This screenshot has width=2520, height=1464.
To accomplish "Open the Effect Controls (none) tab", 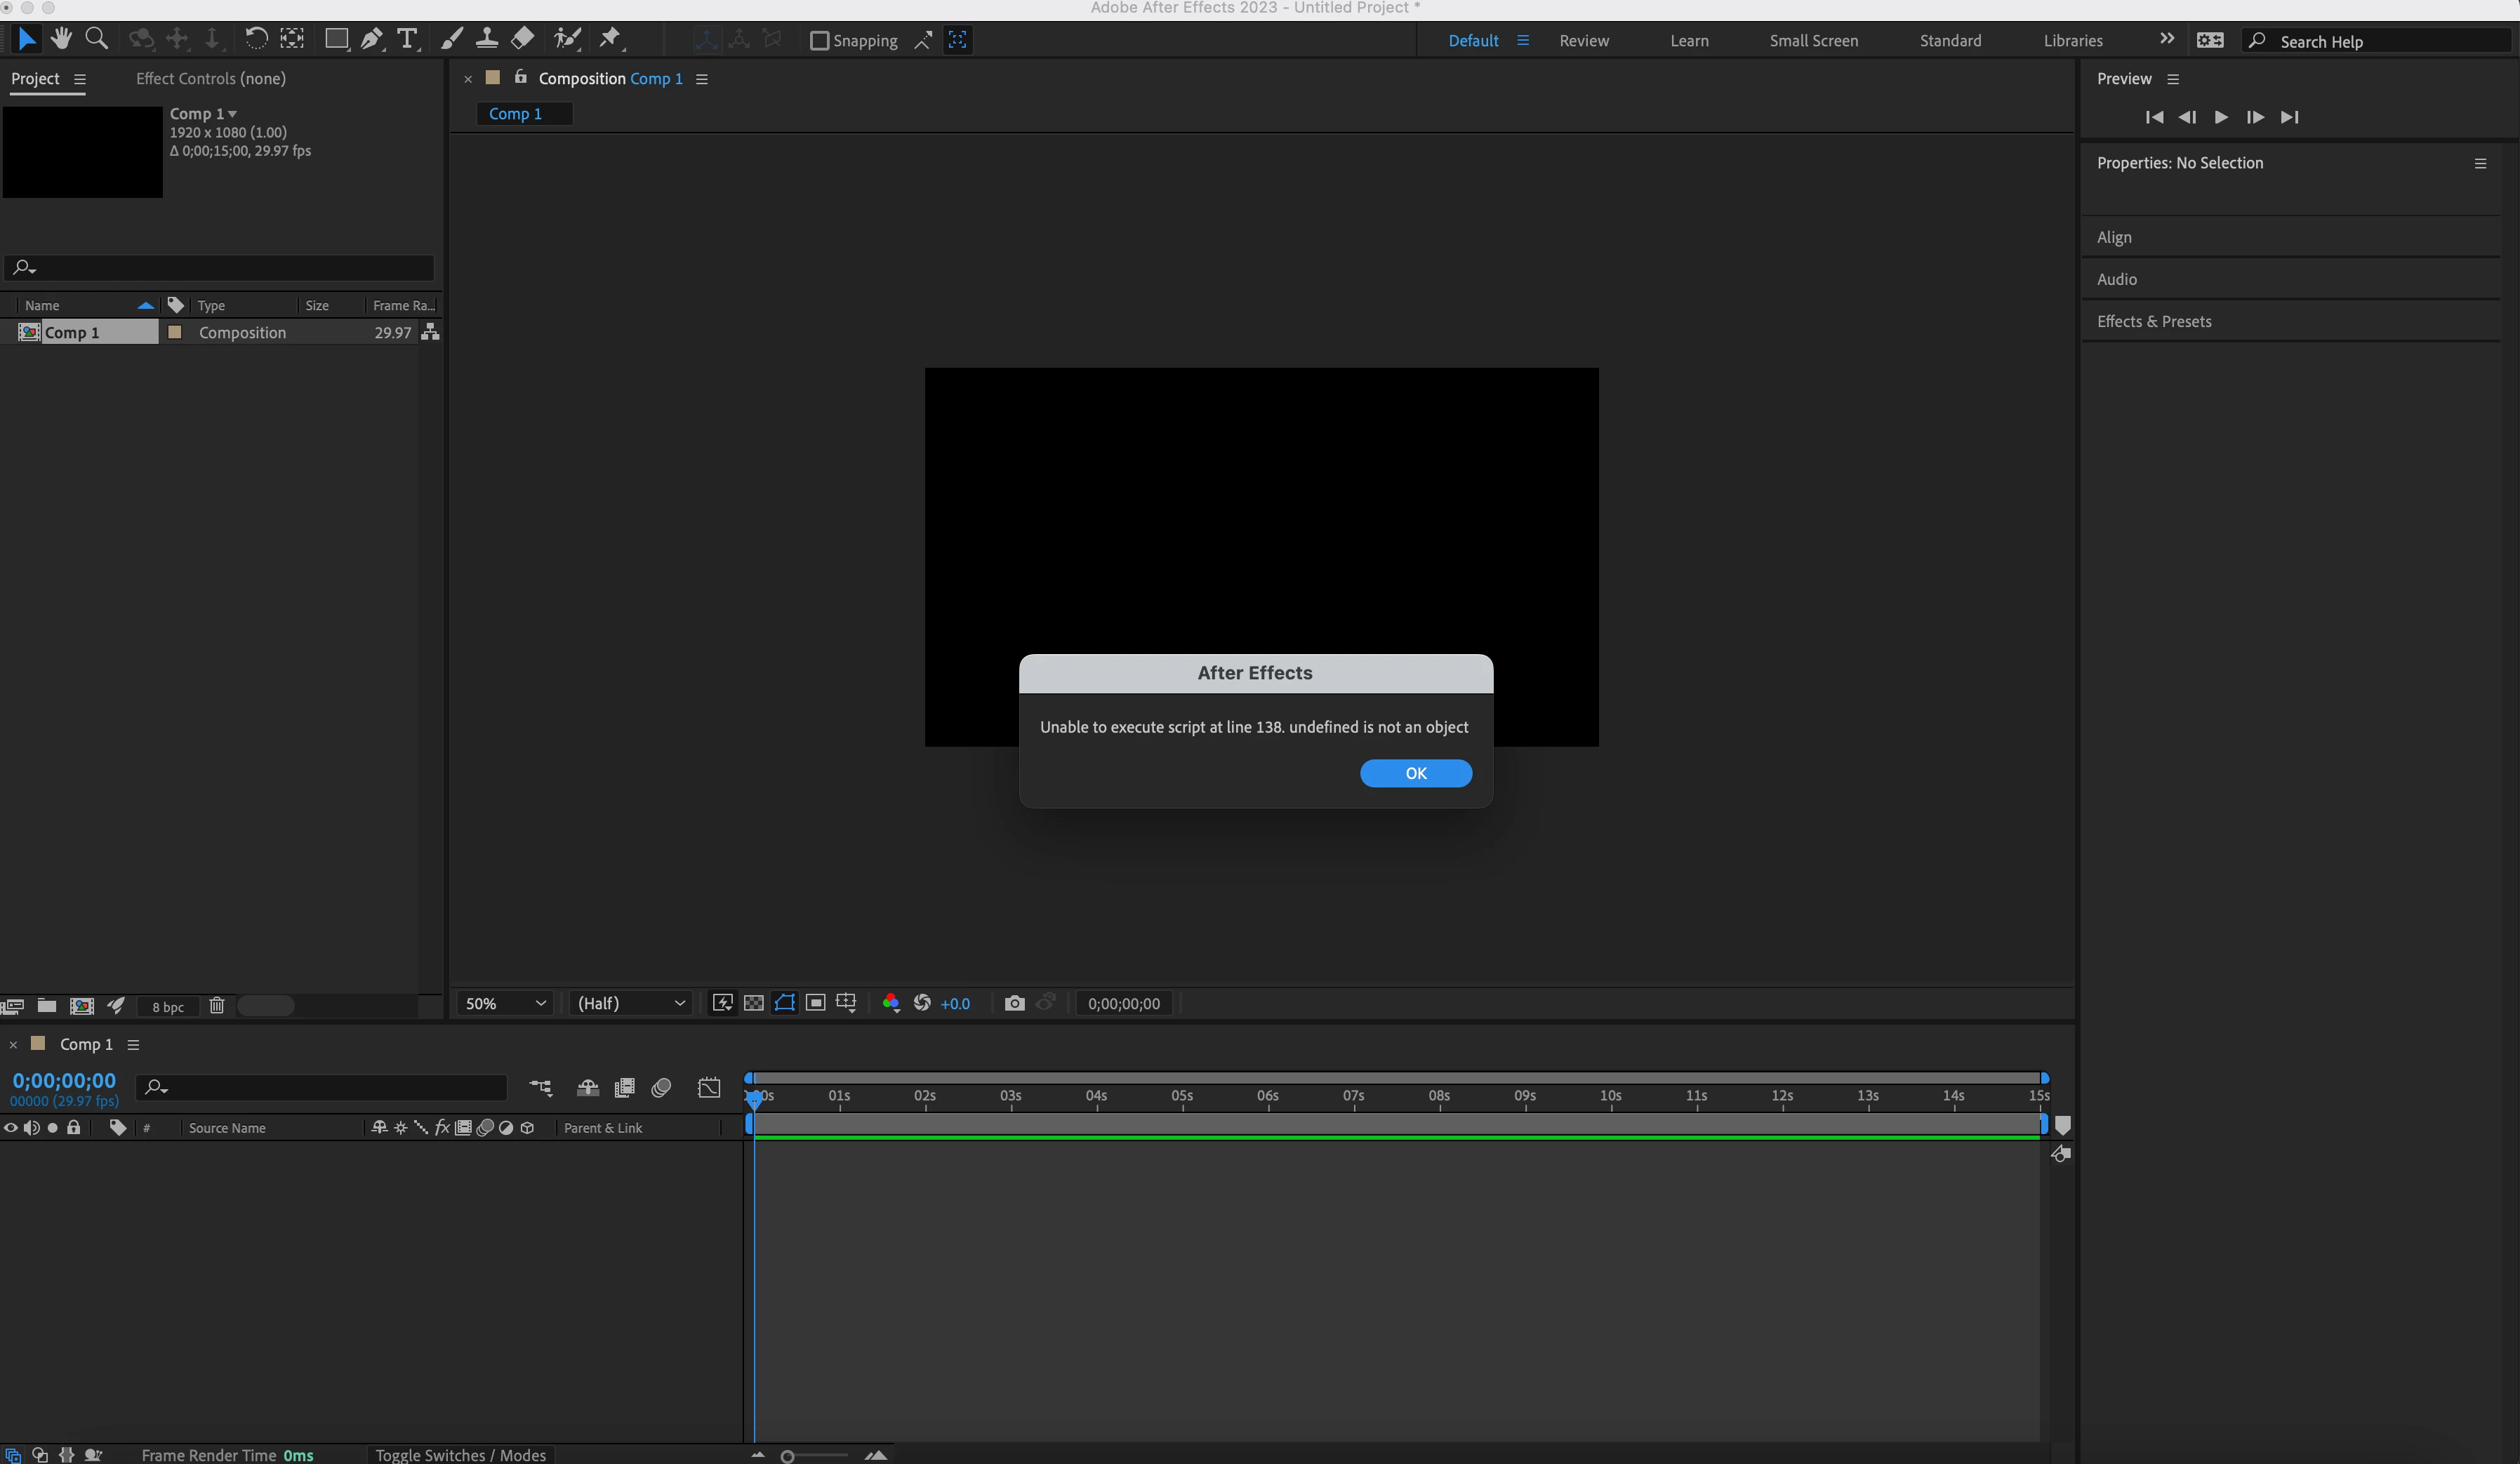I will pyautogui.click(x=210, y=78).
